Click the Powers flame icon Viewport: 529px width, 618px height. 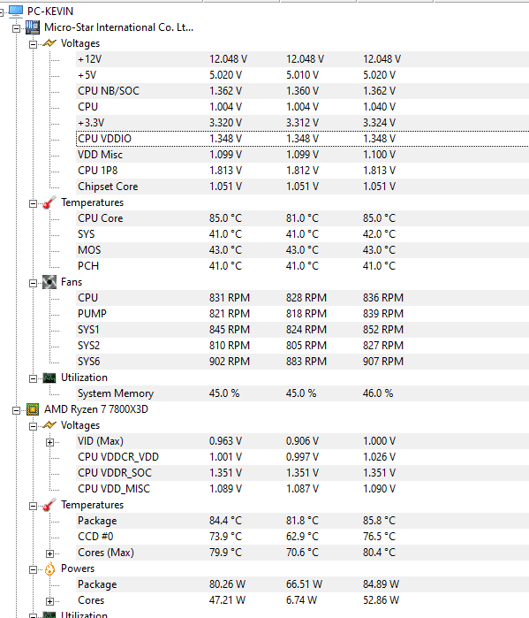[49, 568]
